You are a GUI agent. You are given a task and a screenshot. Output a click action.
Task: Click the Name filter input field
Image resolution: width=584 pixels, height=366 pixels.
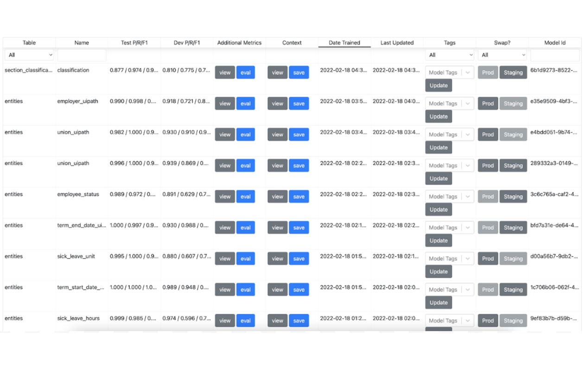coord(82,55)
